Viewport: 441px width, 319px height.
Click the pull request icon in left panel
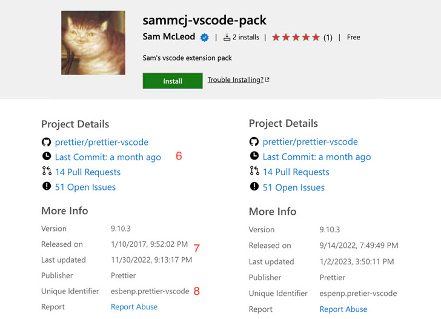pyautogui.click(x=46, y=172)
